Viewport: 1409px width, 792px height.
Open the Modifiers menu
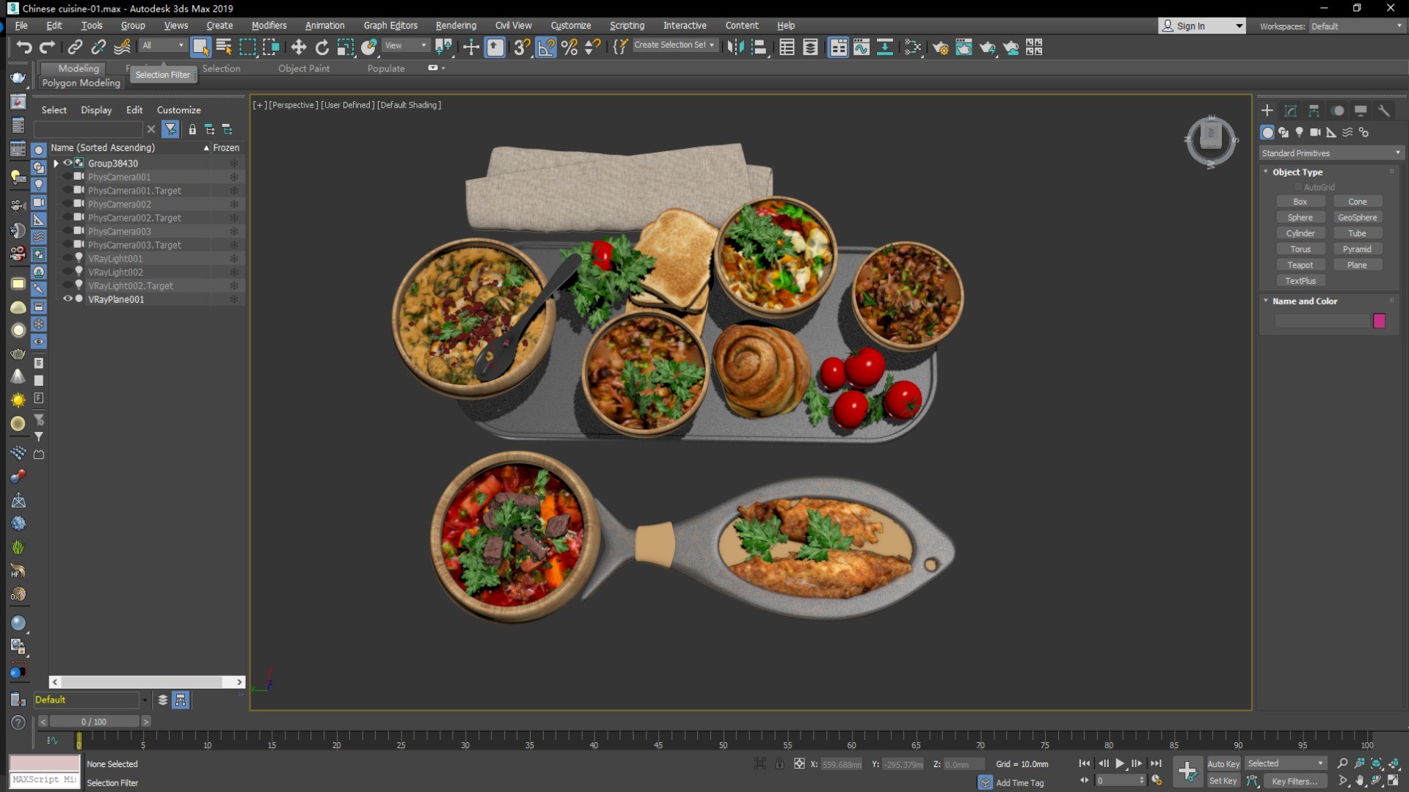point(269,26)
